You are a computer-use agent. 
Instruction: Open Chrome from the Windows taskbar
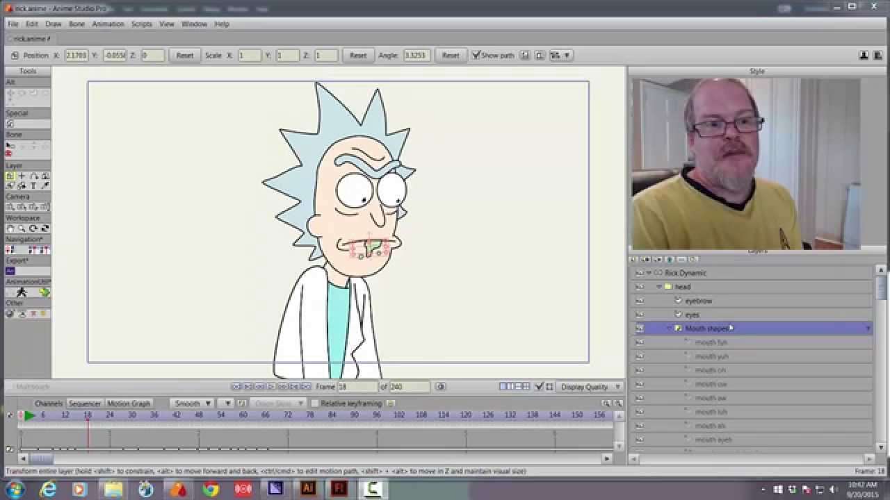point(211,489)
